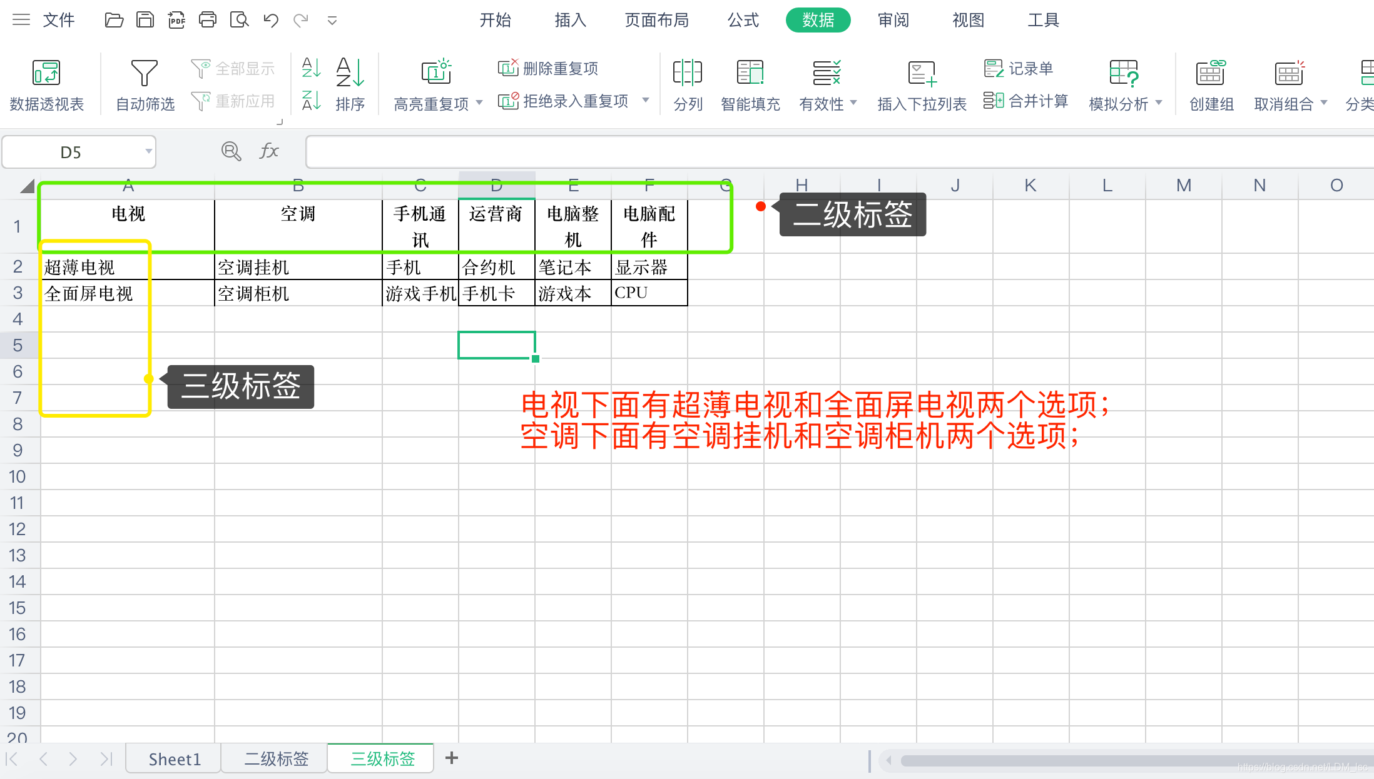Switch to the 公式 tab

point(743,20)
